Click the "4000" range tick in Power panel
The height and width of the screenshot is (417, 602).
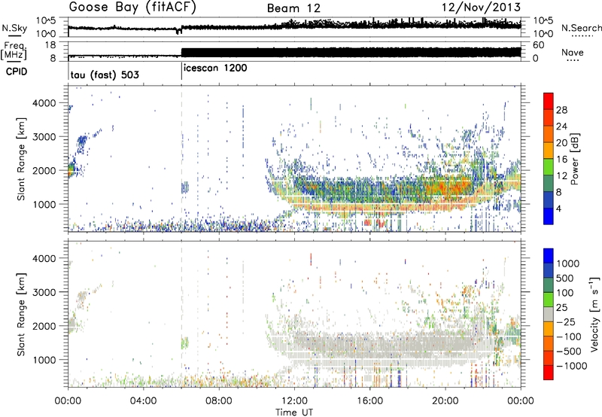(45, 103)
